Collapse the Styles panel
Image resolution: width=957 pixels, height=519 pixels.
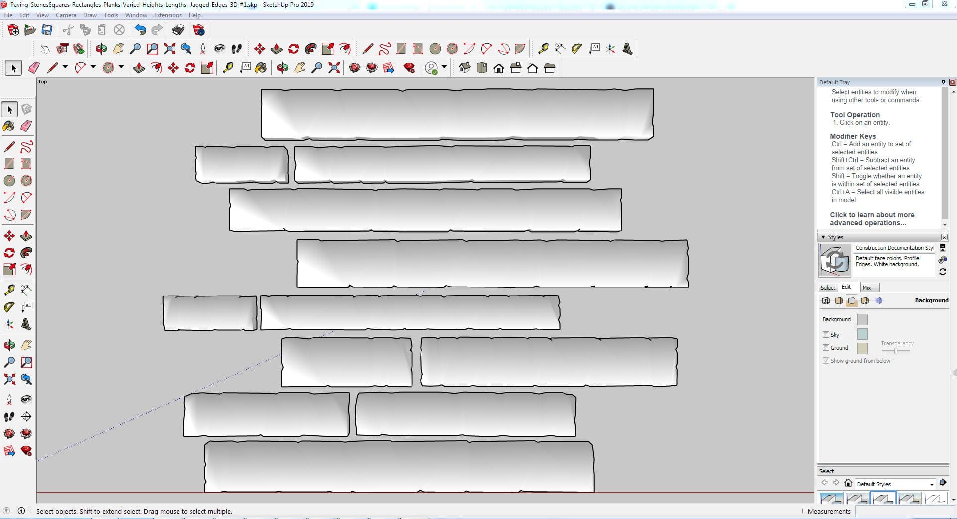point(823,237)
